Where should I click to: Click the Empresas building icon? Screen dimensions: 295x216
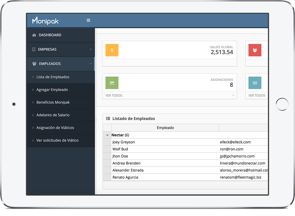(34, 49)
